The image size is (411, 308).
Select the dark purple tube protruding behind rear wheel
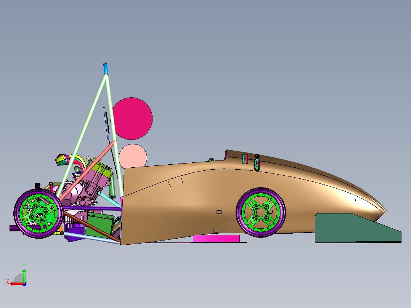click(14, 228)
